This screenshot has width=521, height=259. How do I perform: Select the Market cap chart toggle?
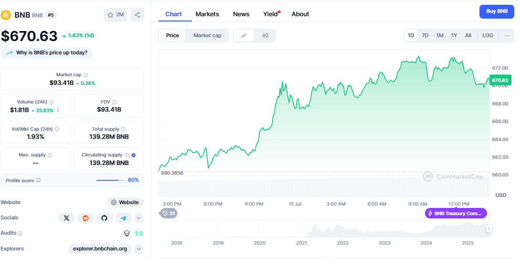pos(207,35)
